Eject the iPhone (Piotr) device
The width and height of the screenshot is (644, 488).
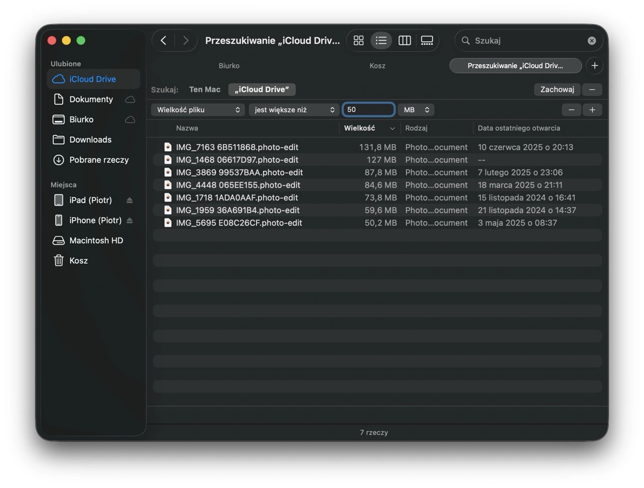point(129,221)
